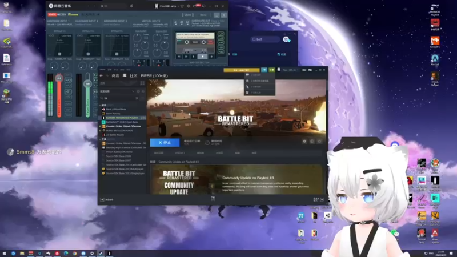Open game info icon in Steam
457x257 pixels.
coord(312,141)
